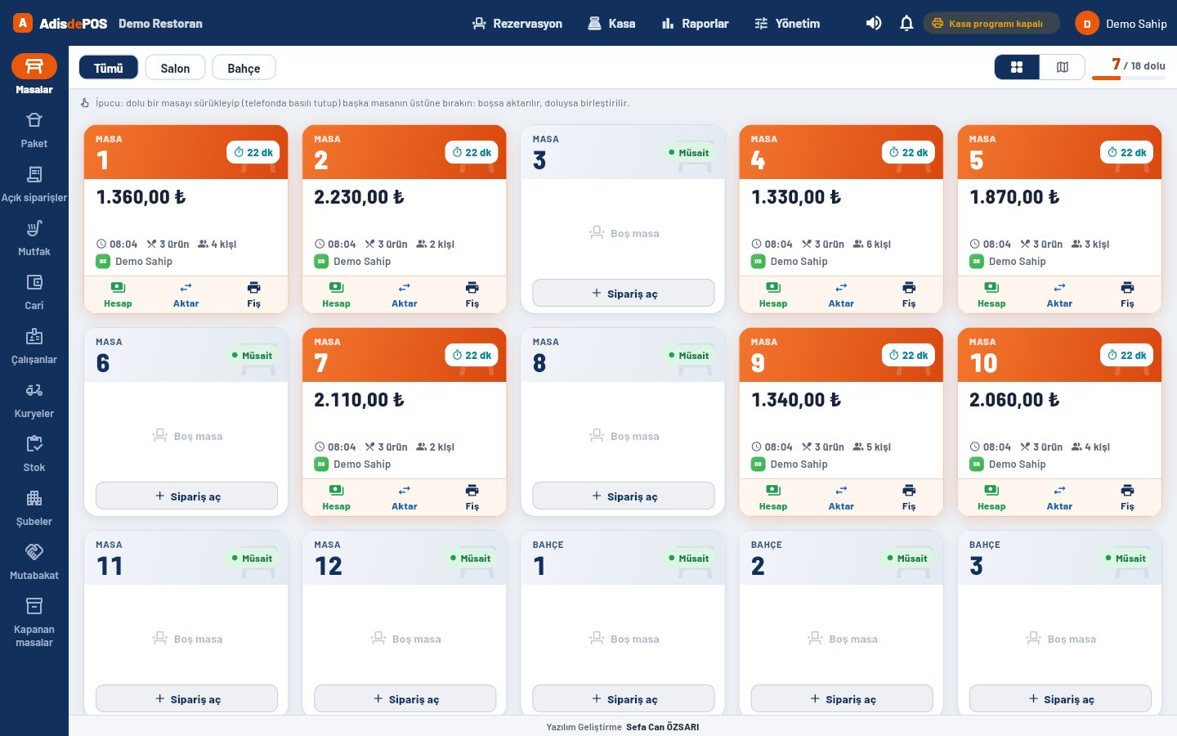Click Sipariş aç on Bahçe 2

pyautogui.click(x=842, y=698)
